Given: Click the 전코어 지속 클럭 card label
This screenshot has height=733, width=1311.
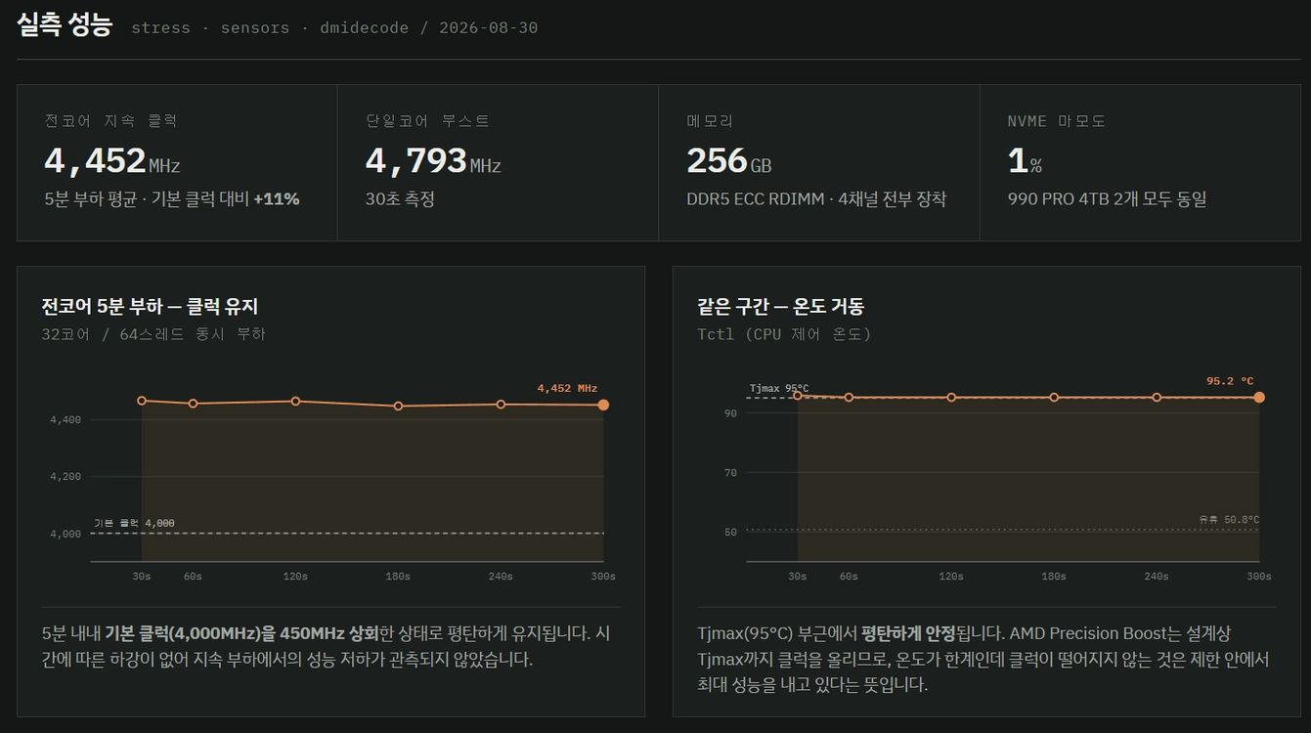Looking at the screenshot, I should click(x=110, y=121).
